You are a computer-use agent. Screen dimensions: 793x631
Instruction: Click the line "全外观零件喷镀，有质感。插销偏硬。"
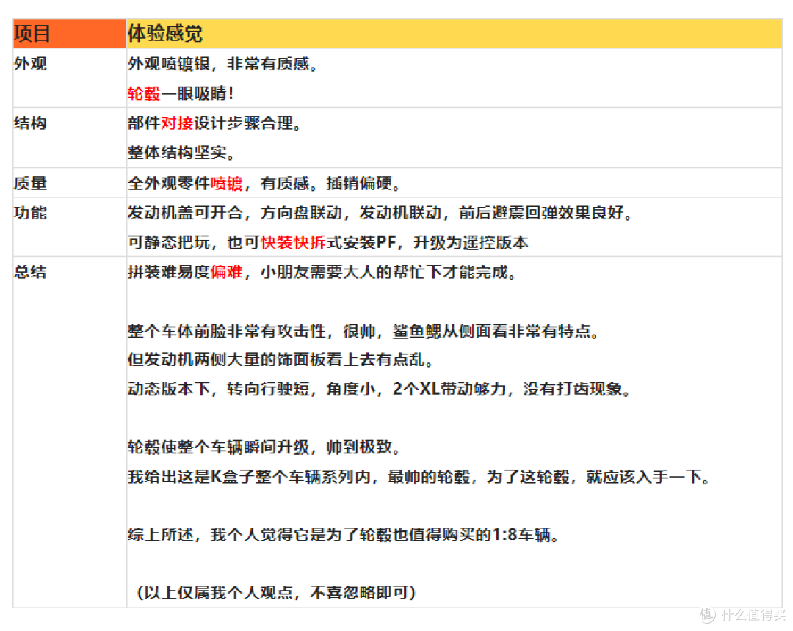click(x=264, y=183)
